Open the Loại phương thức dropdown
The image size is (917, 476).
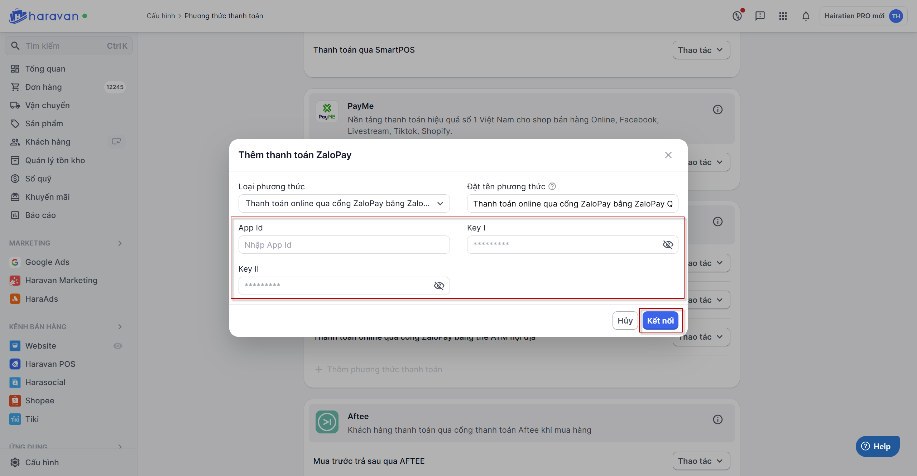(344, 204)
